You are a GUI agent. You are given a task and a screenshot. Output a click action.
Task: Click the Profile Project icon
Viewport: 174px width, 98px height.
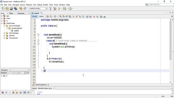pyautogui.click(x=70, y=8)
